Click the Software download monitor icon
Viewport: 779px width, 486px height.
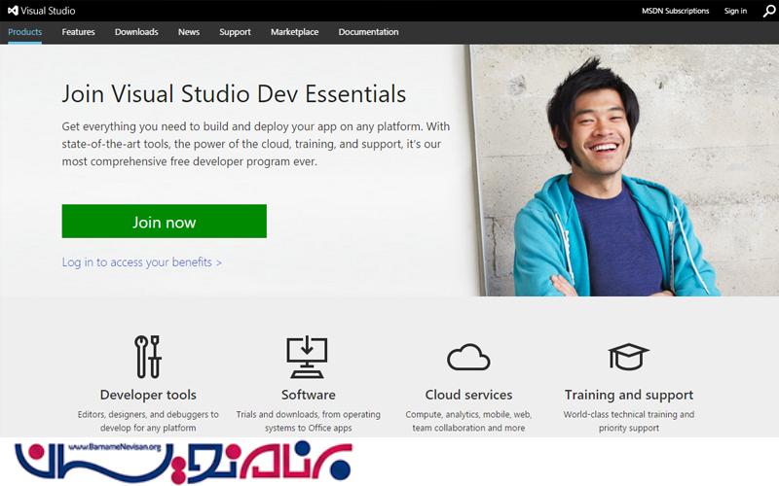[x=308, y=357]
